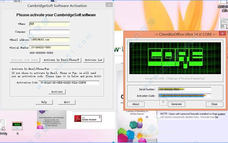This screenshot has height=143, width=228.
Task: Click the Activate button below activation code
Action: (x=57, y=92)
